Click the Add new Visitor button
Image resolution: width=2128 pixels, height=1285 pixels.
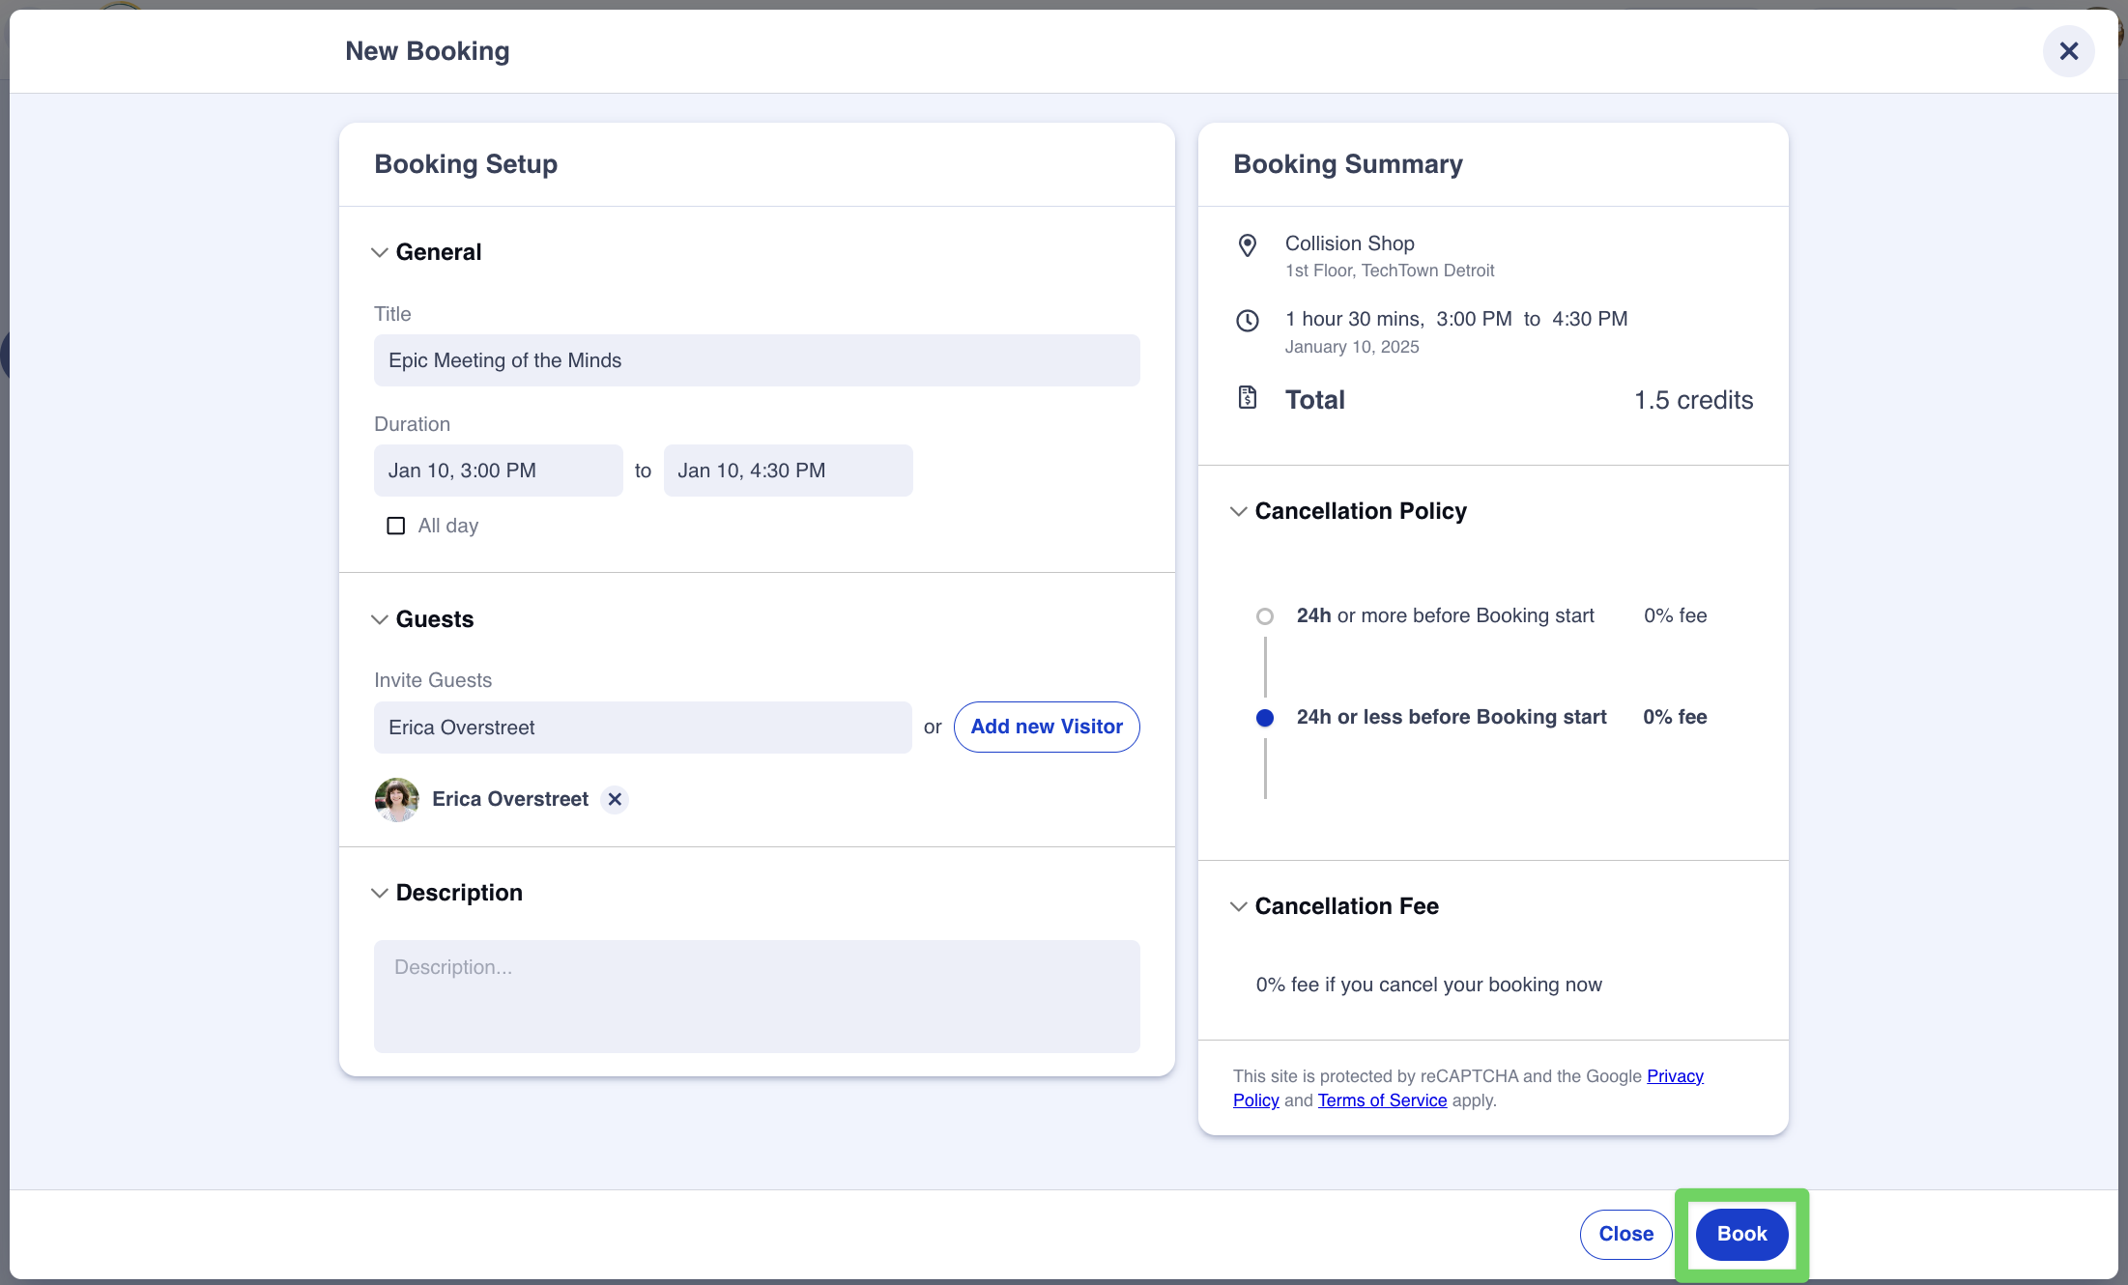(1047, 727)
